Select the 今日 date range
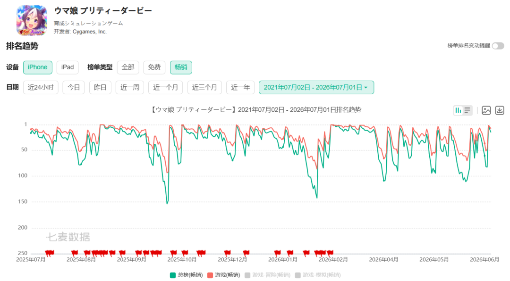The height and width of the screenshot is (281, 510). pyautogui.click(x=74, y=87)
